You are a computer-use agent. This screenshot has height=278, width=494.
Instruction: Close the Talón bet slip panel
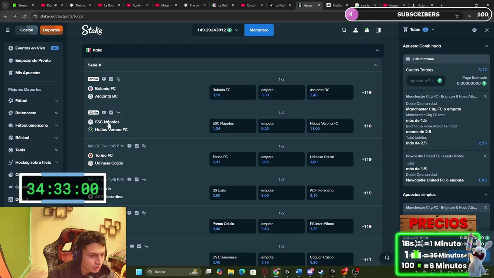[487, 30]
